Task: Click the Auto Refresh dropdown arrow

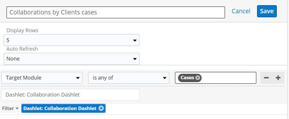Action: pos(135,59)
